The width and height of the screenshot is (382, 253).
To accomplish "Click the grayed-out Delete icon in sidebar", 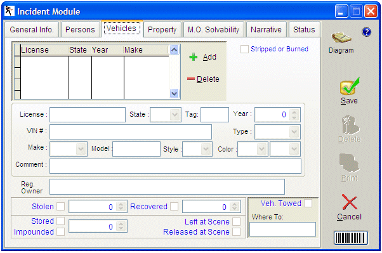I will pyautogui.click(x=350, y=125).
